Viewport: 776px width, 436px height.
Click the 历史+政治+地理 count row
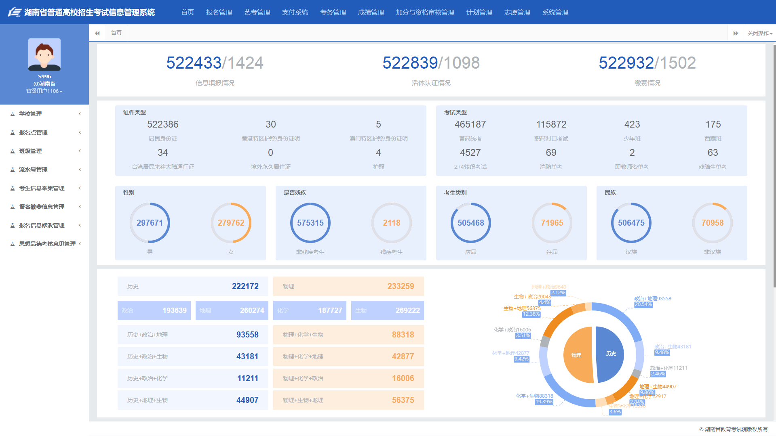(x=193, y=335)
